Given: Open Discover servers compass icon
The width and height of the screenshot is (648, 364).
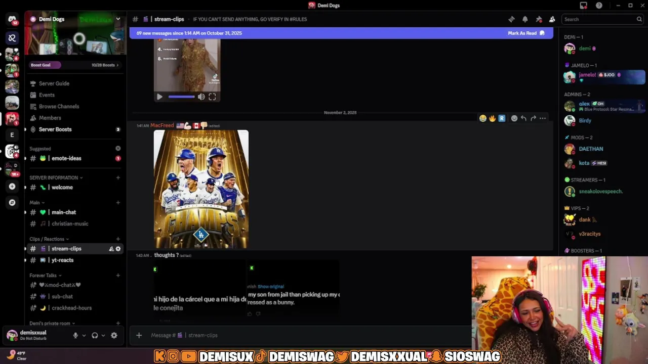Looking at the screenshot, I should pos(12,202).
